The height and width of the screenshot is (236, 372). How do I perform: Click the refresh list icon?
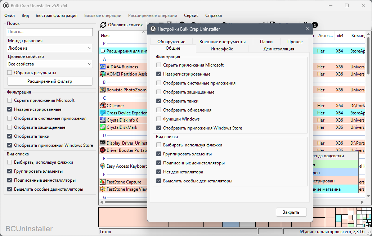click(x=103, y=25)
